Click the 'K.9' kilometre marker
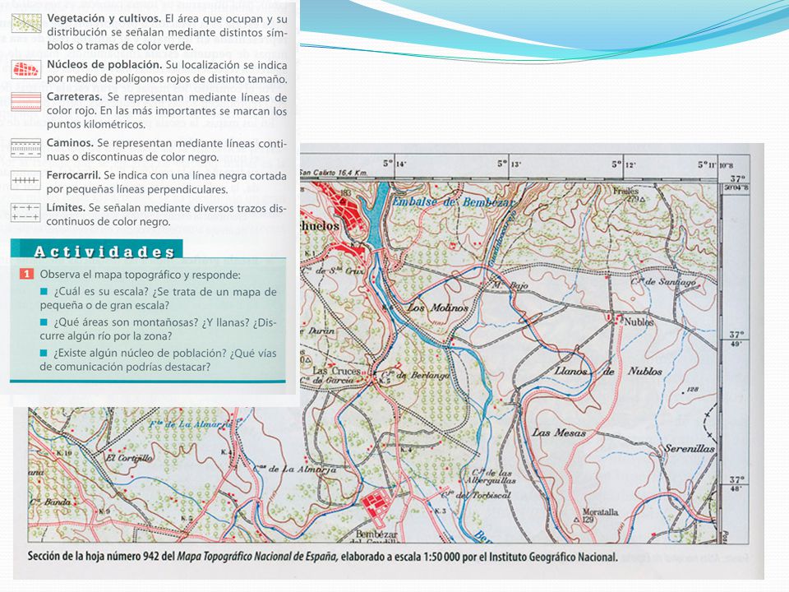Screen dimensions: 789x592 104,511
